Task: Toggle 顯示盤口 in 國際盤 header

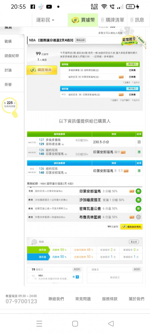Action: point(132,64)
